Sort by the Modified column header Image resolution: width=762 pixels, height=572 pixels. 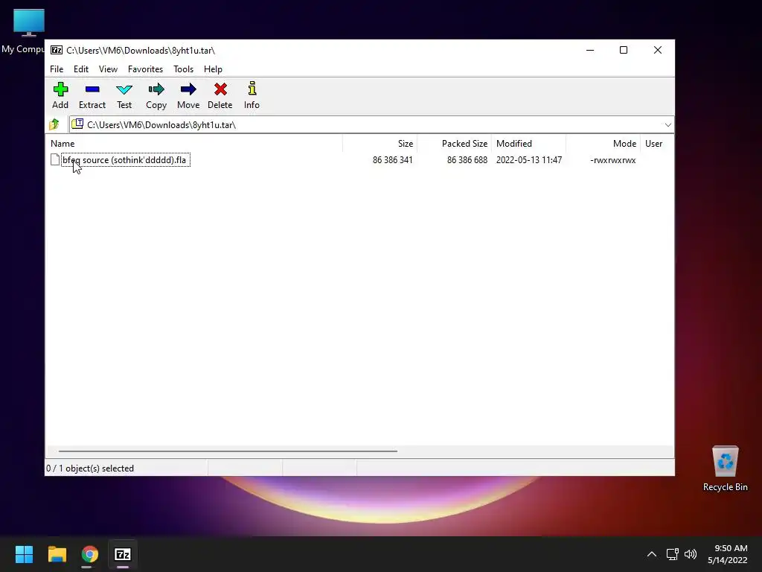coord(528,144)
